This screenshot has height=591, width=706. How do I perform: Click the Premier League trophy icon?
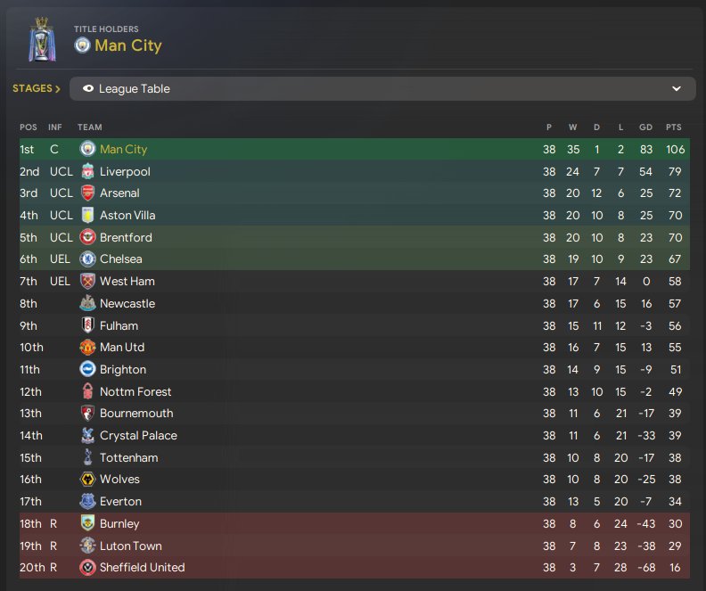point(41,38)
